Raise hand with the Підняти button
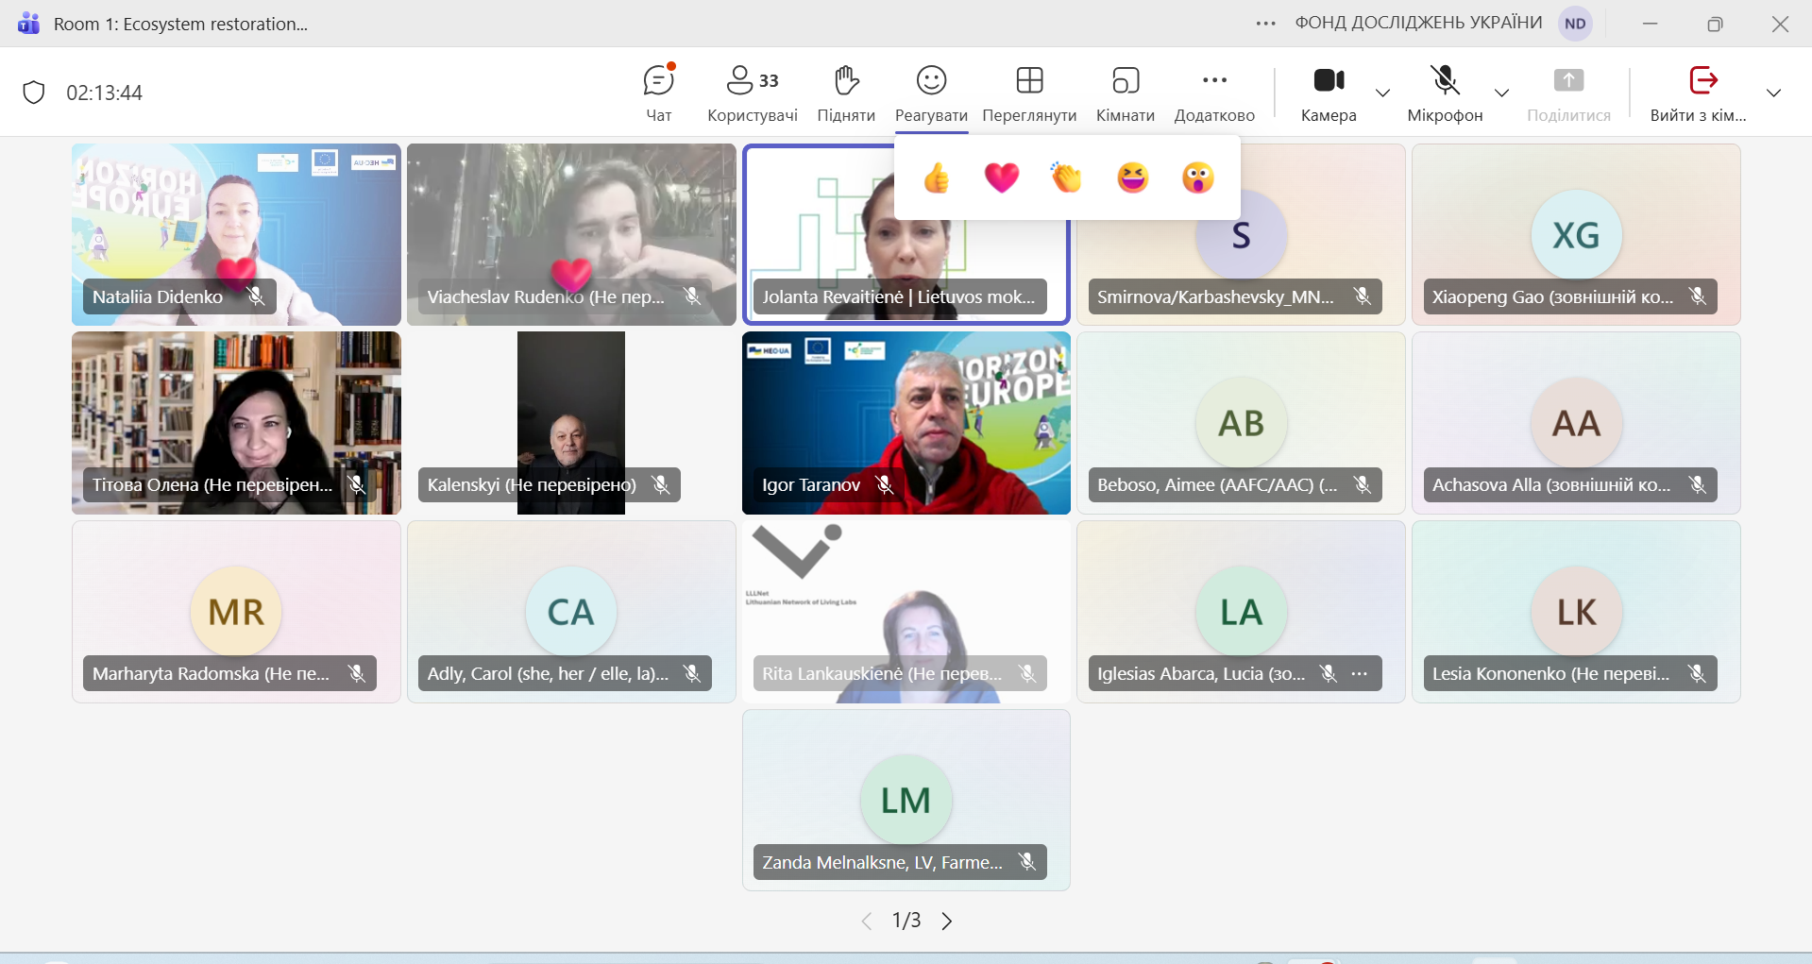Viewport: 1812px width, 964px height. 845,93
